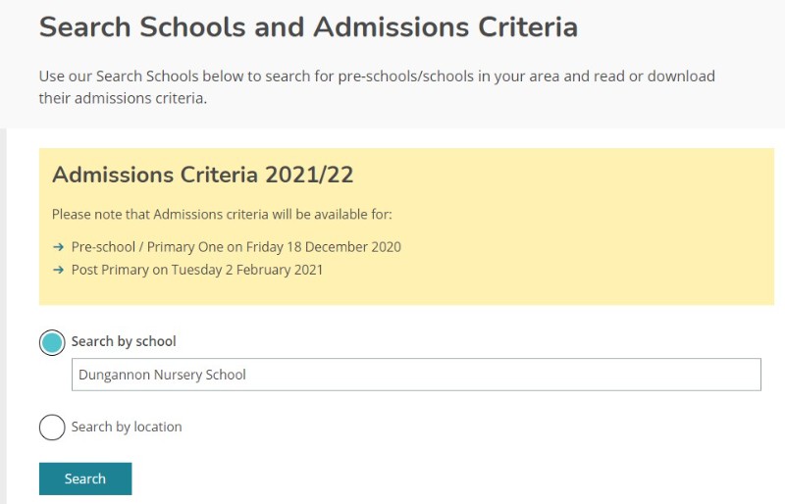This screenshot has width=785, height=504.
Task: Click the Search Schools and Admissions Criteria heading
Action: click(308, 26)
